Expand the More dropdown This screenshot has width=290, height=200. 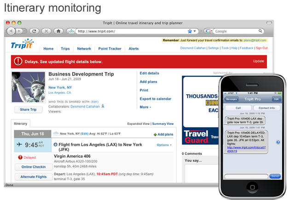tap(145, 107)
